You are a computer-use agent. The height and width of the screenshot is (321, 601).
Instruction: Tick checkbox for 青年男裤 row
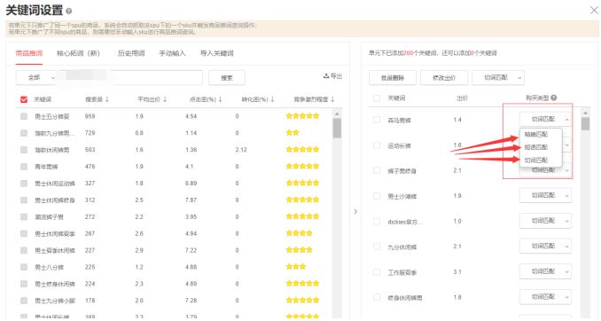pos(24,167)
